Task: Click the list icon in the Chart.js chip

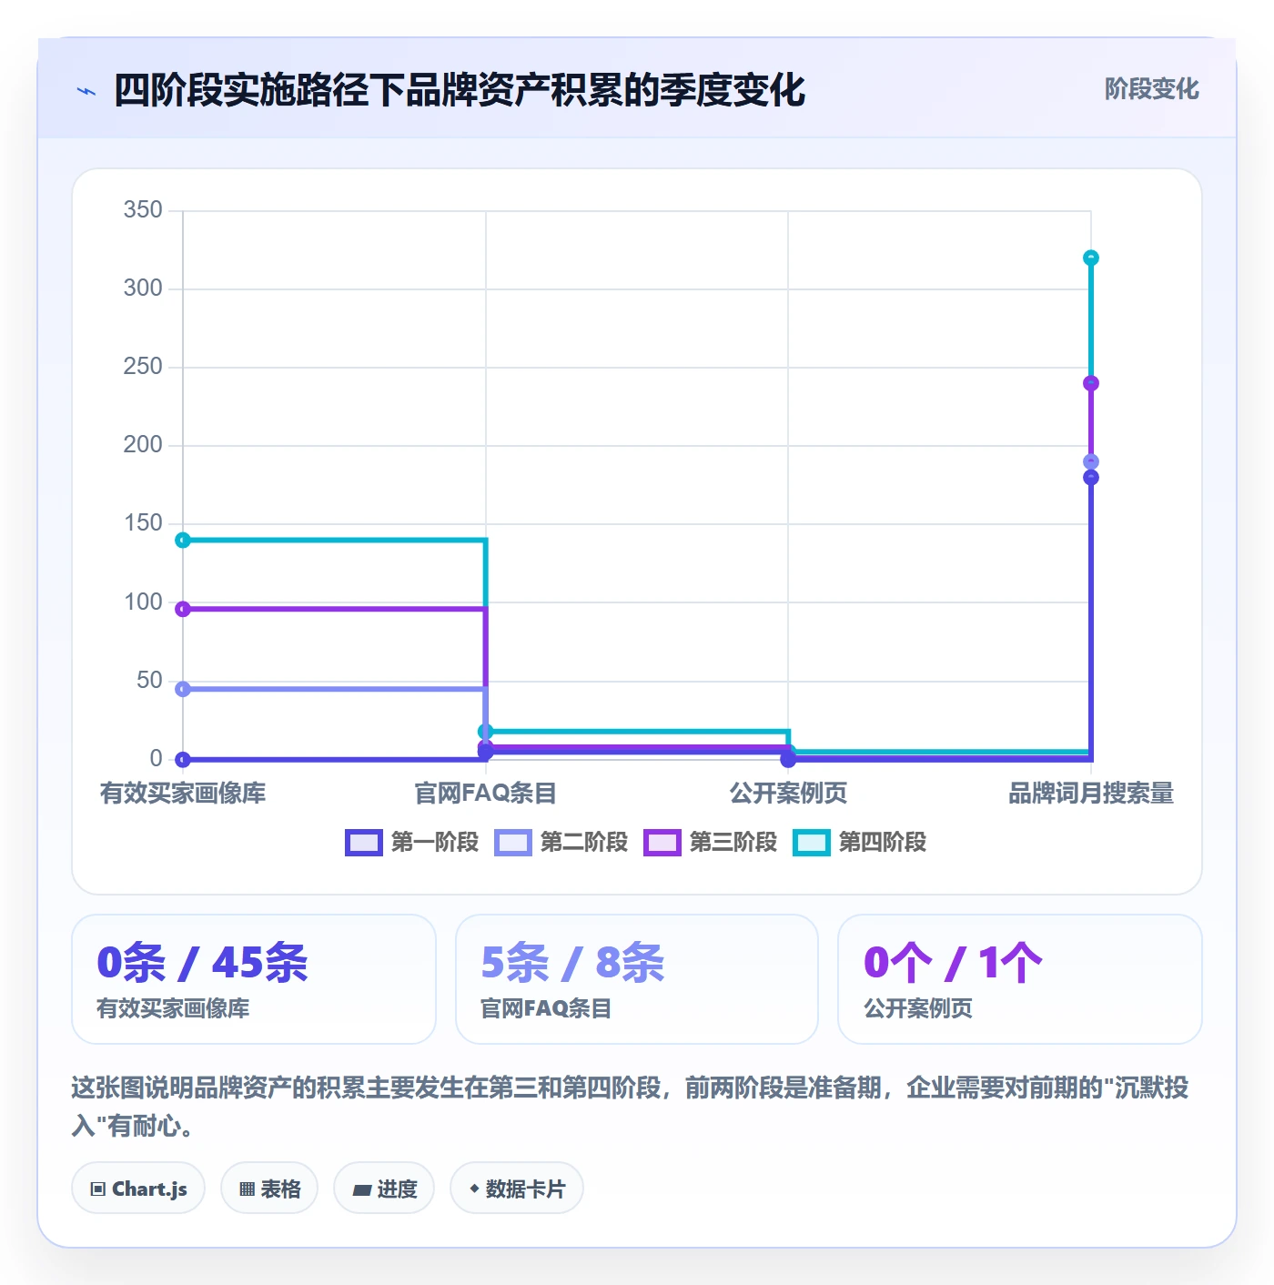Action: [x=98, y=1189]
